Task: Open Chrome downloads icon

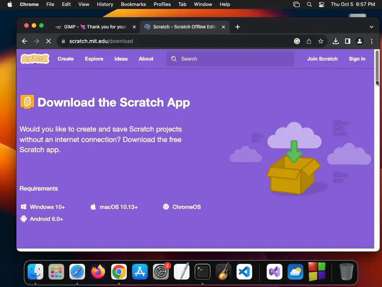Action: (336, 41)
